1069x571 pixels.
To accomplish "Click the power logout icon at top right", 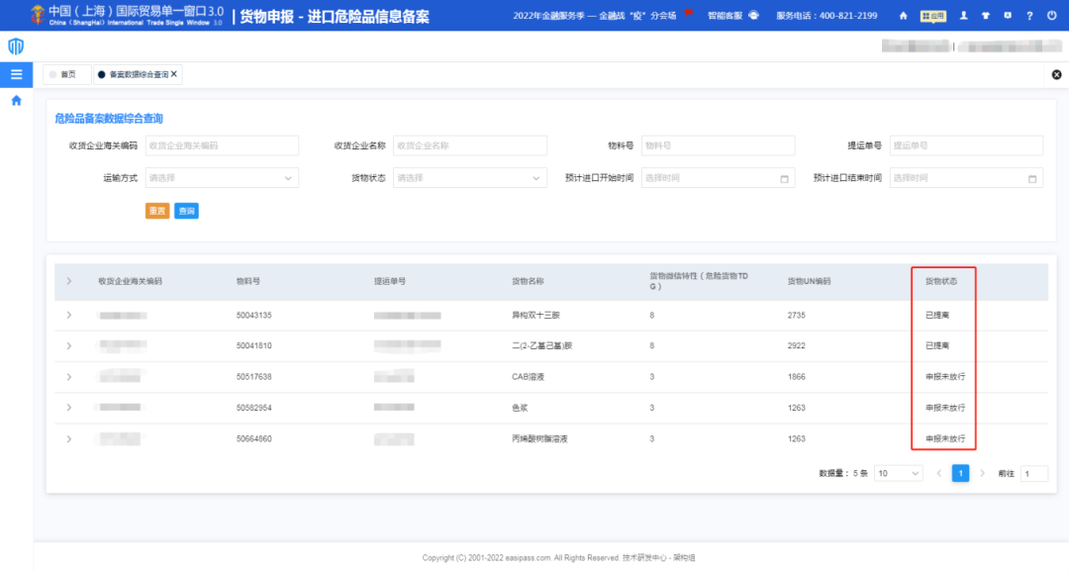I will (1052, 15).
